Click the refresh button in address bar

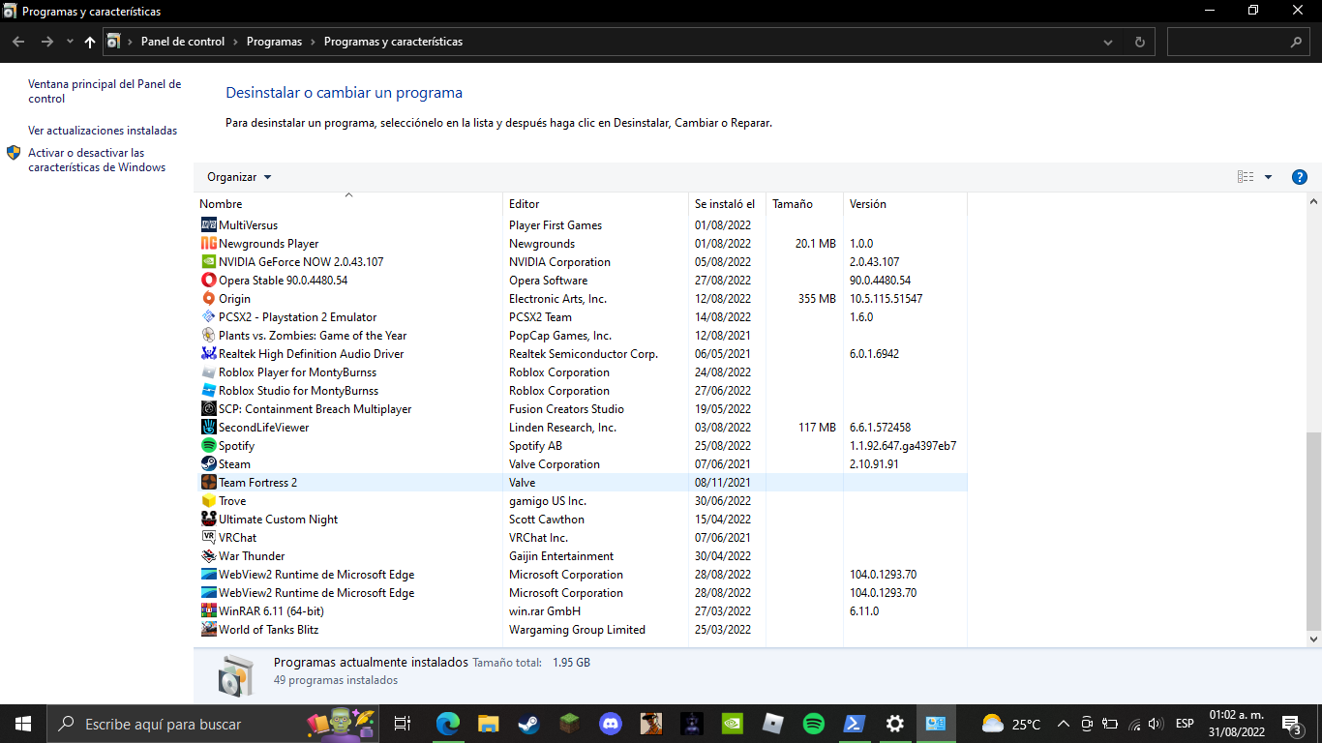tap(1139, 43)
